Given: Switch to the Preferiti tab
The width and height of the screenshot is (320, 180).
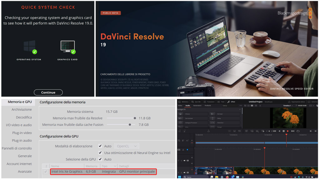Looking at the screenshot, I should (x=208, y=106).
